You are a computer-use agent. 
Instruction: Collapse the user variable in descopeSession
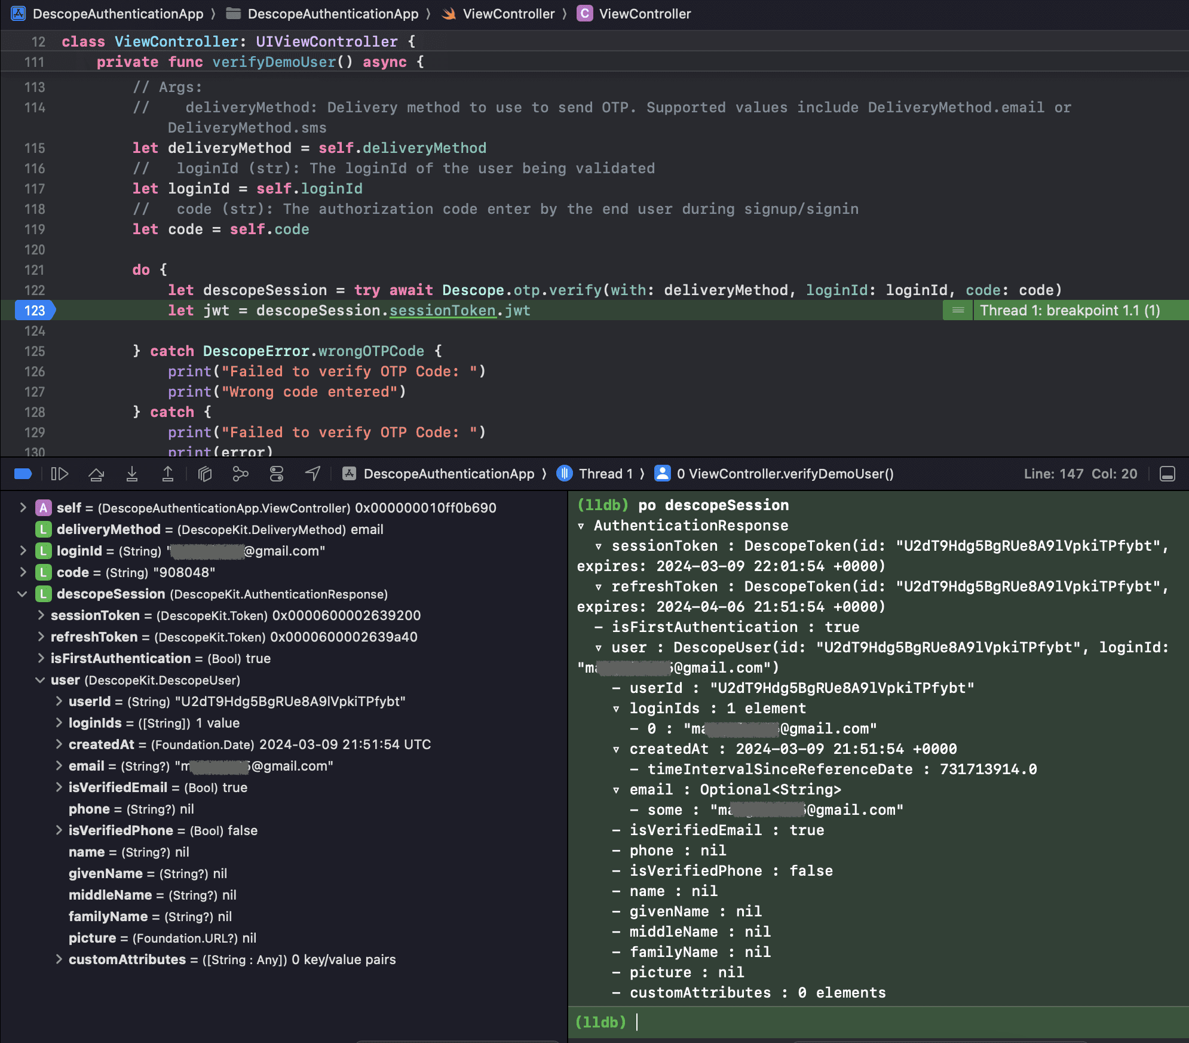(41, 680)
